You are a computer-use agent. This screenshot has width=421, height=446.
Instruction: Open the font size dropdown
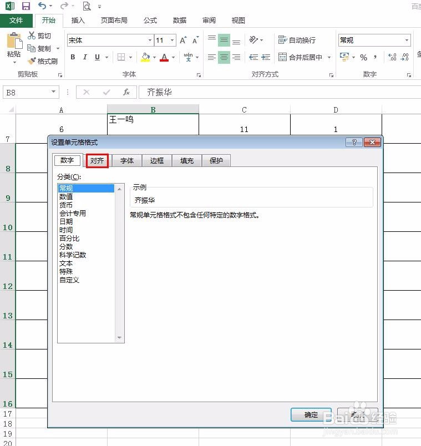coord(172,40)
